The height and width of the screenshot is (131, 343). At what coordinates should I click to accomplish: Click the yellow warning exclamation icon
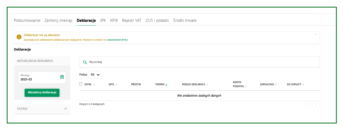(x=19, y=37)
